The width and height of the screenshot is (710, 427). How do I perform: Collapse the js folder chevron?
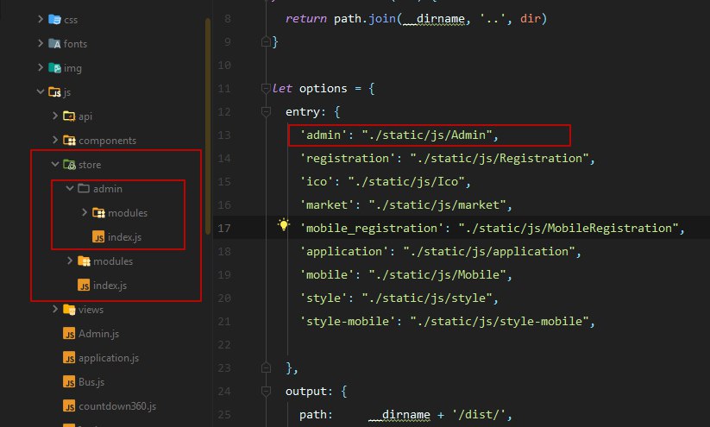pos(41,91)
